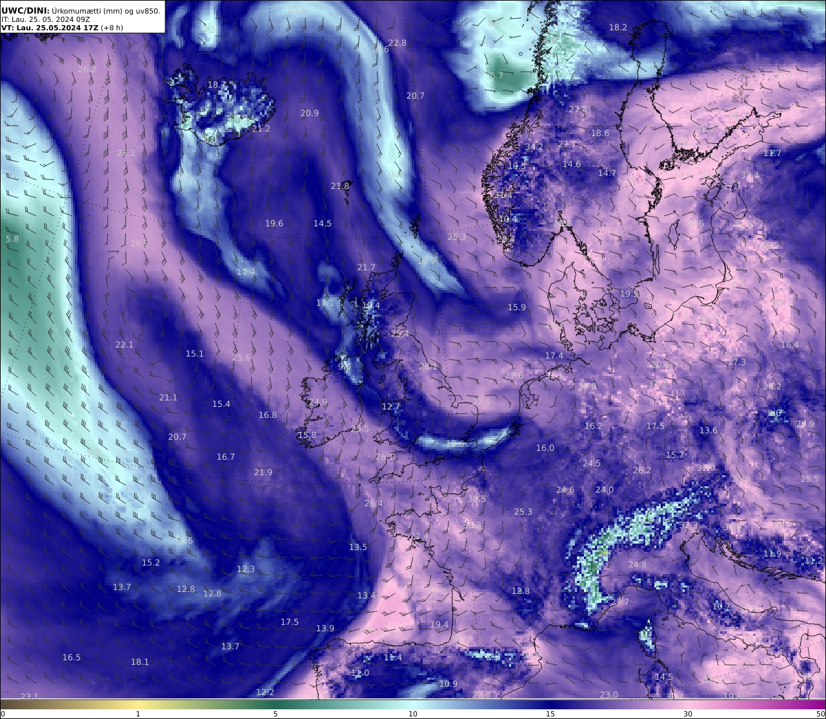Click the map value '24.8'
The width and height of the screenshot is (826, 719).
[638, 564]
